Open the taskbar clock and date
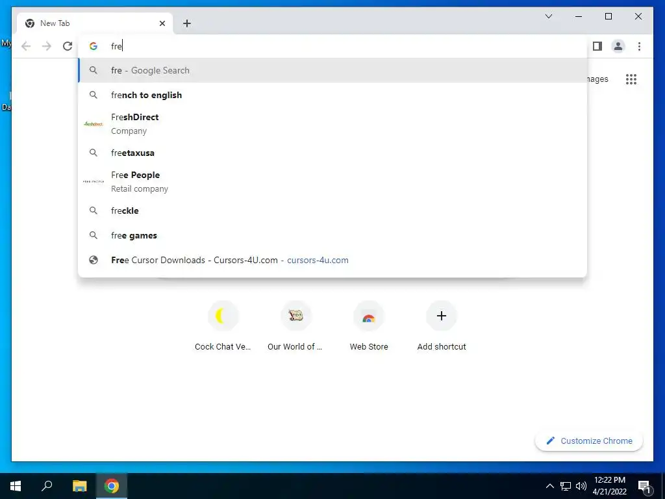This screenshot has height=499, width=665. (x=609, y=486)
